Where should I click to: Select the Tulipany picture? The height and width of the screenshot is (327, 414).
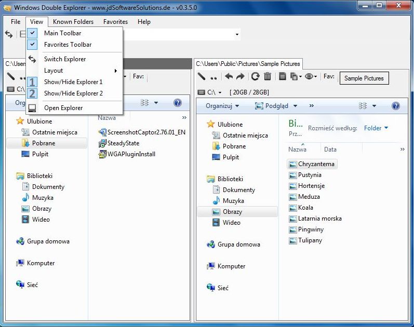point(305,240)
